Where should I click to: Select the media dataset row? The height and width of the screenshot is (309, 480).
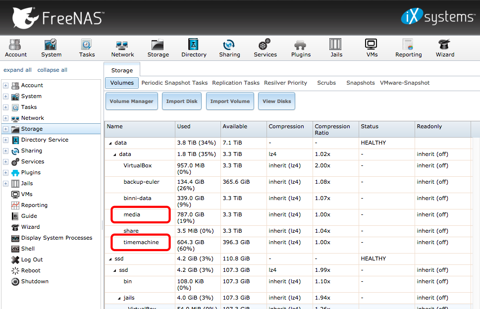pos(288,217)
